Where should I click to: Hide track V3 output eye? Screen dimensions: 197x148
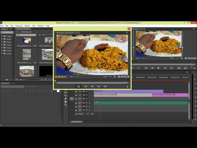pos(87,91)
